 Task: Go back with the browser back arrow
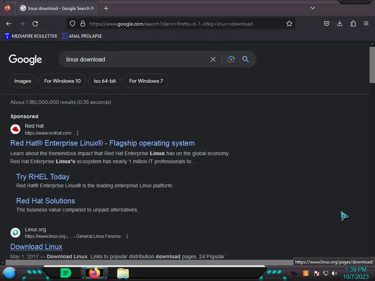coord(9,24)
